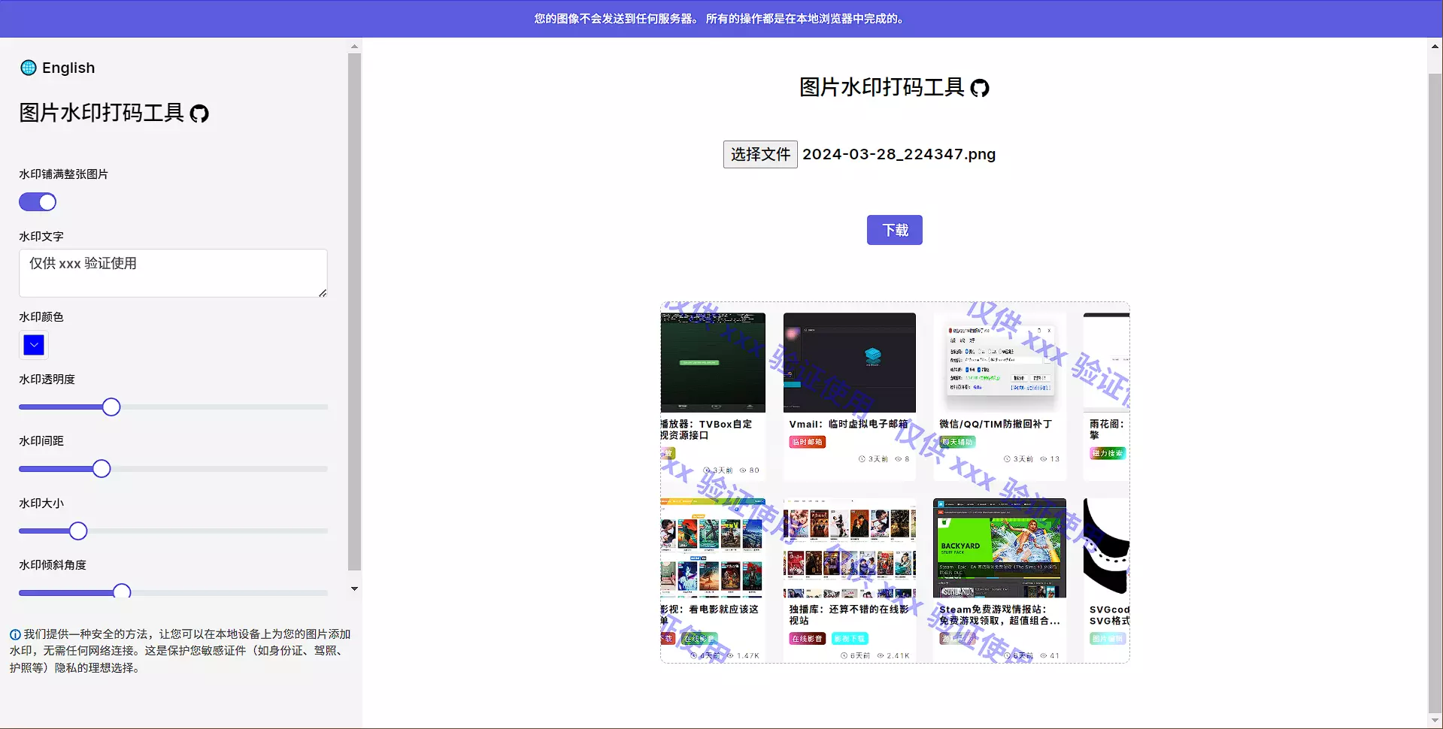The width and height of the screenshot is (1443, 729).
Task: Switch language to English
Action: pos(68,68)
